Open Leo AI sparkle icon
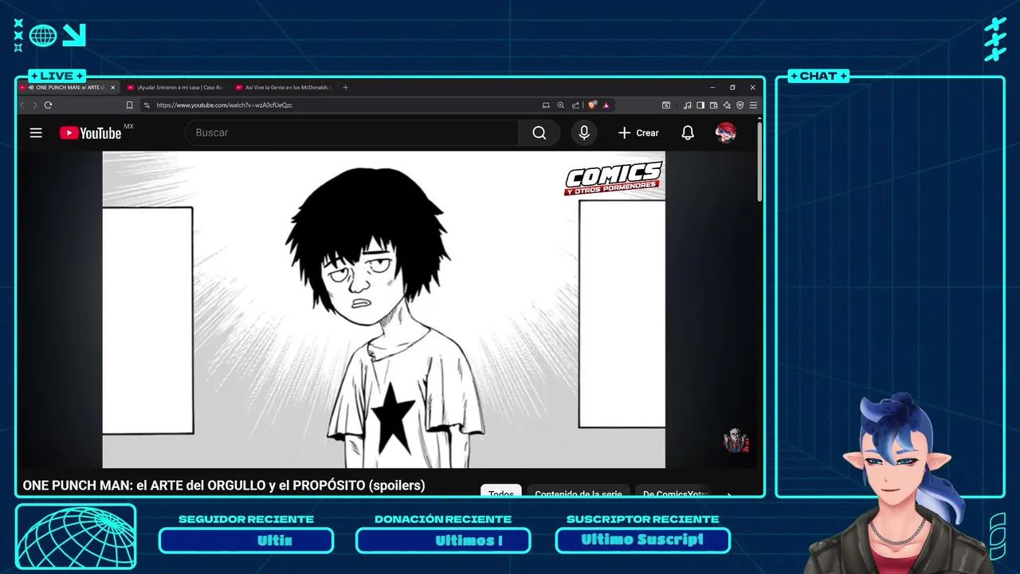This screenshot has width=1020, height=574. point(727,105)
